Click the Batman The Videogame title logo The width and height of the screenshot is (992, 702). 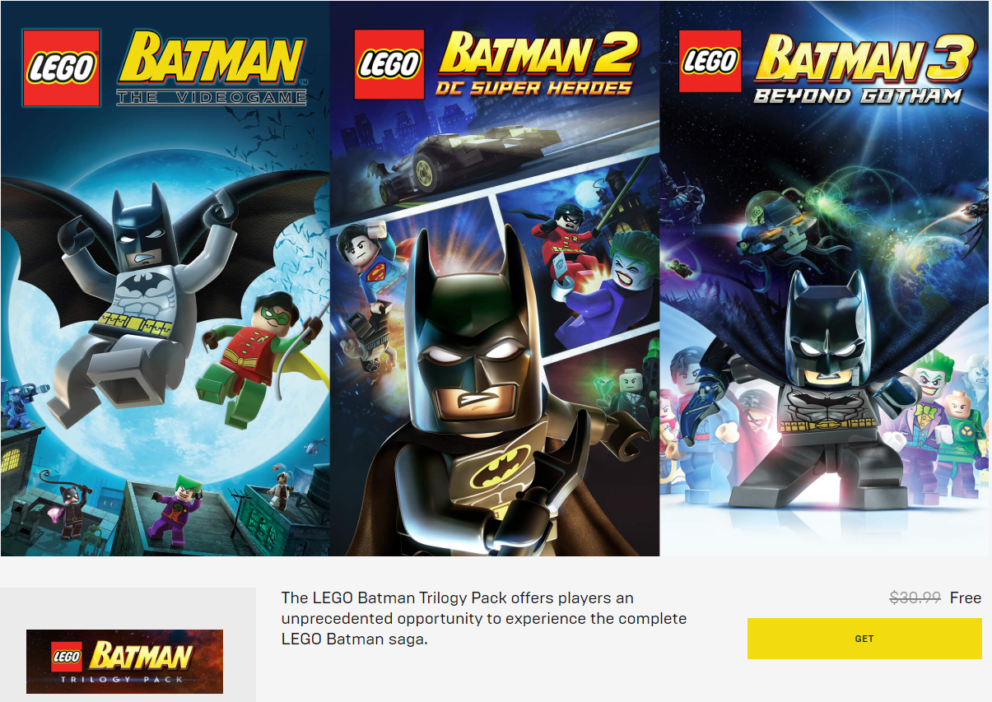[x=211, y=69]
